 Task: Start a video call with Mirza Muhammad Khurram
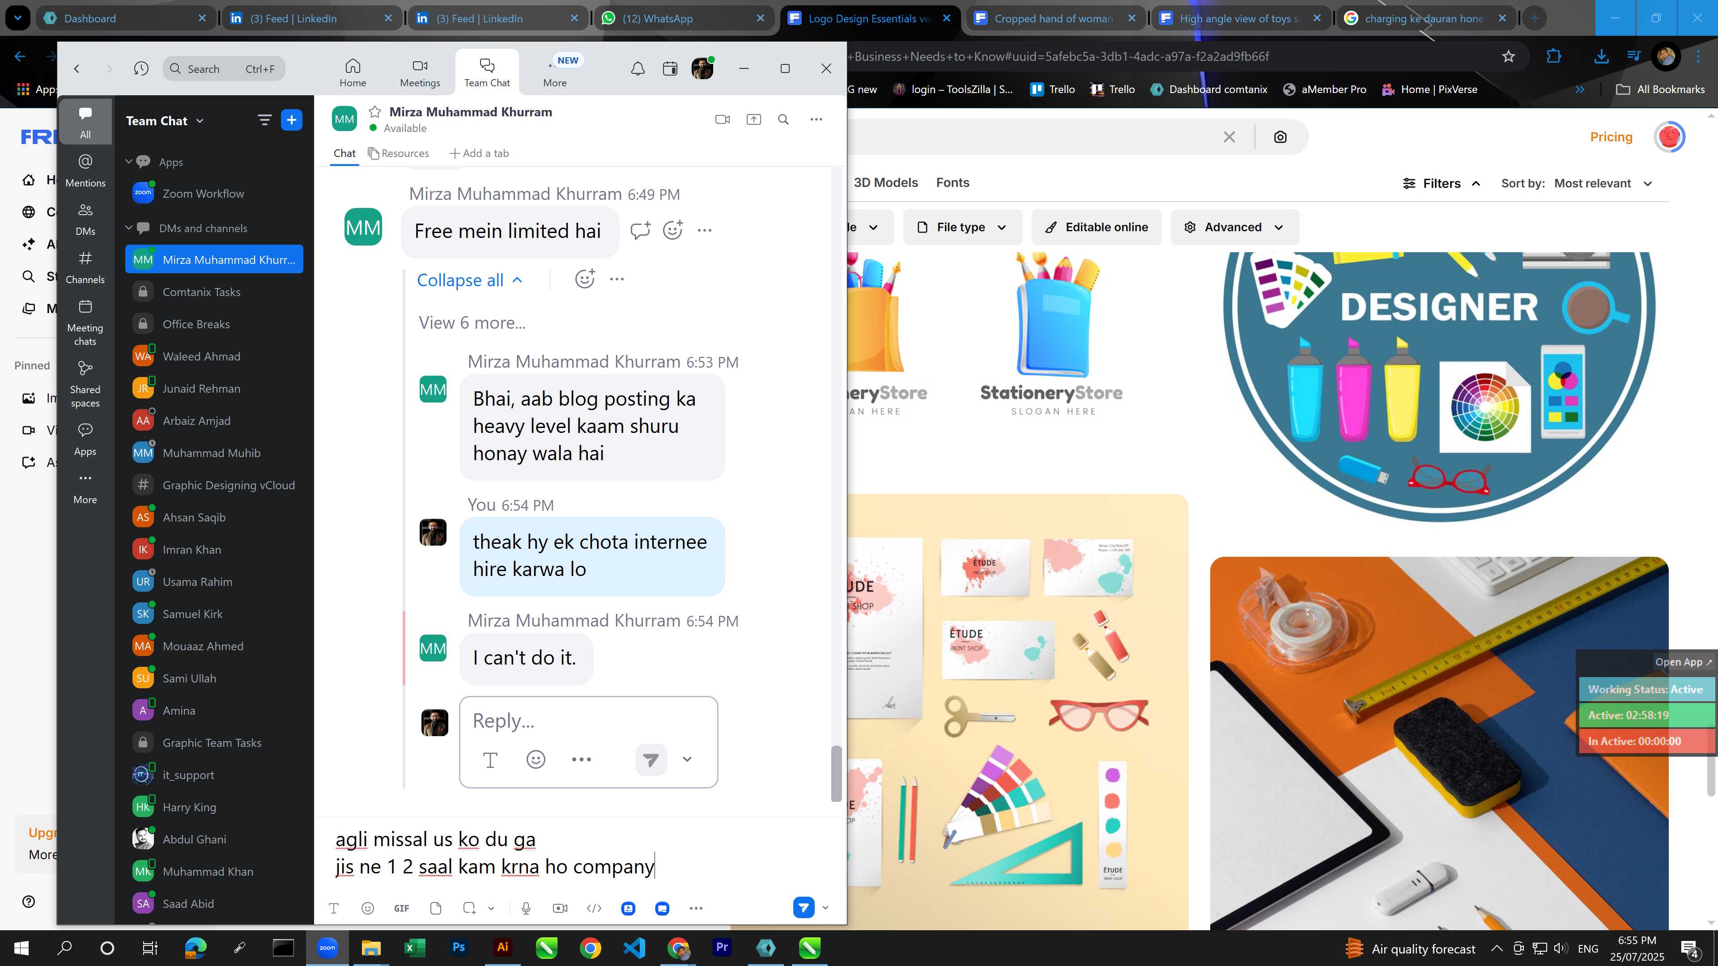pyautogui.click(x=722, y=119)
